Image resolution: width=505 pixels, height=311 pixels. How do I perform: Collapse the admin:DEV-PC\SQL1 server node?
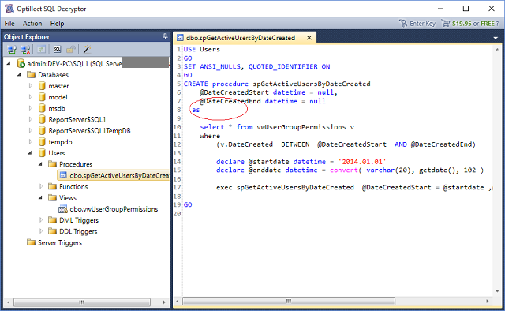click(x=9, y=63)
